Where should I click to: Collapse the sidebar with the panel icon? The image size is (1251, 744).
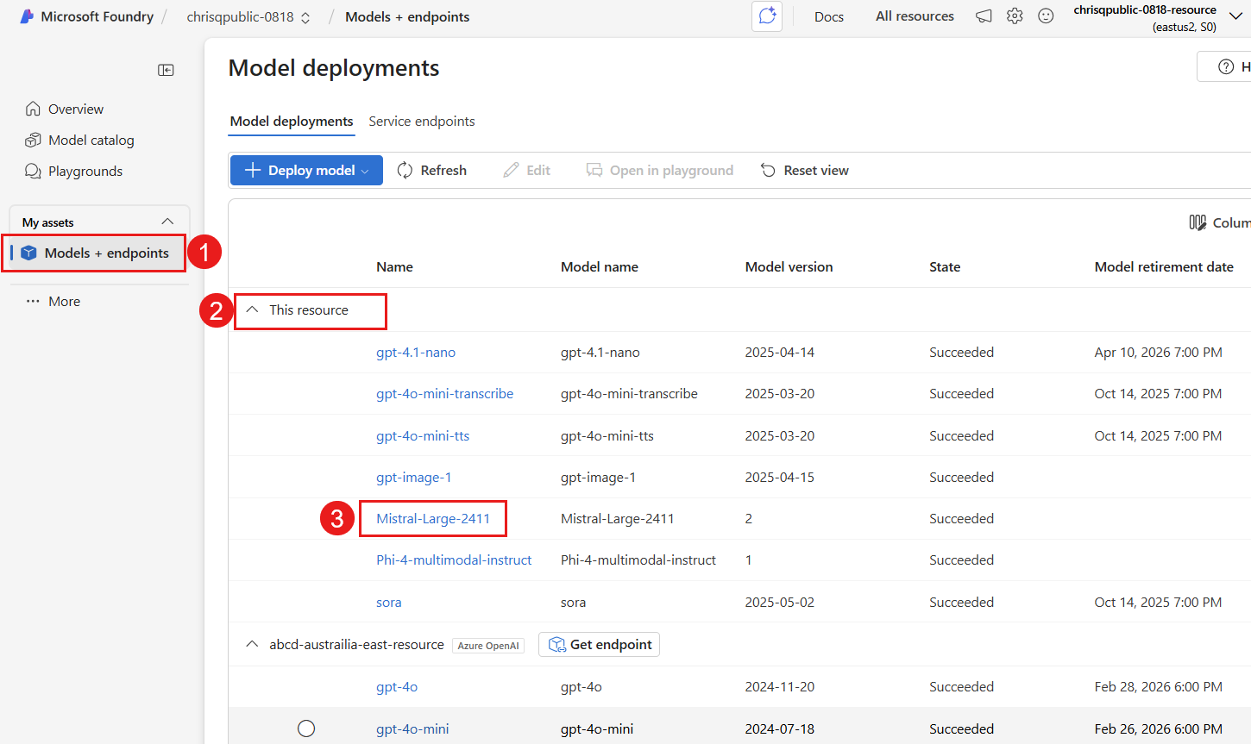click(167, 70)
